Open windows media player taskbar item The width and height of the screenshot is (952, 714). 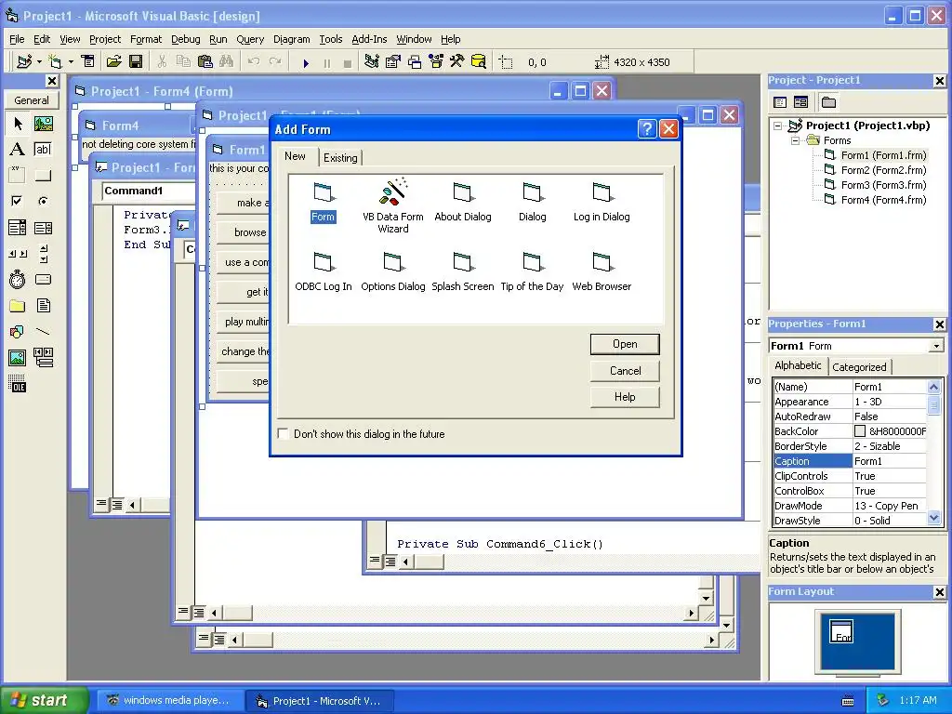click(169, 700)
